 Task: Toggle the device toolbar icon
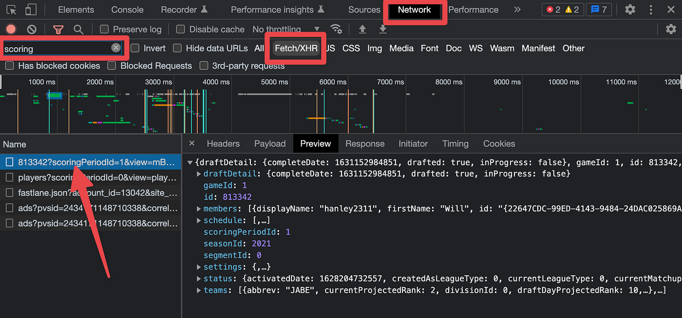(30, 9)
